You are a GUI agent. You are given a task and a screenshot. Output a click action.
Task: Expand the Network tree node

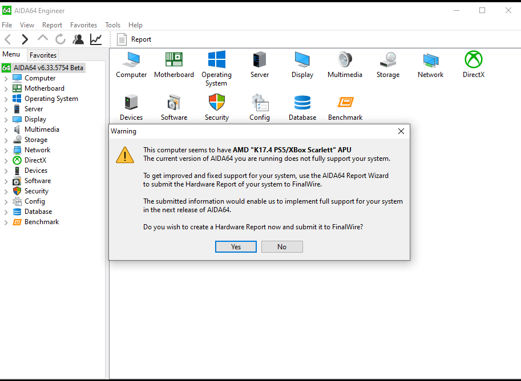click(6, 151)
